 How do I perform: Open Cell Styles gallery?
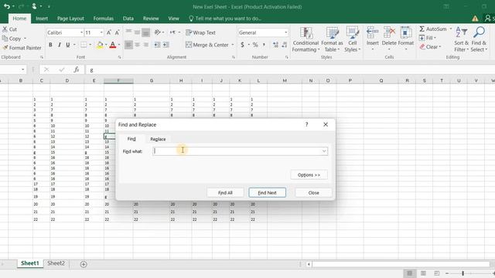[x=353, y=39]
